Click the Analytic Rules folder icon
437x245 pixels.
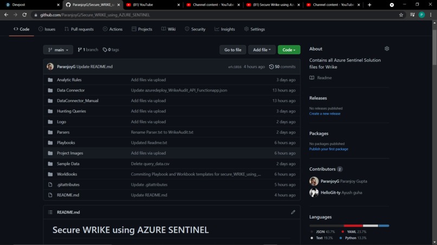pos(50,80)
